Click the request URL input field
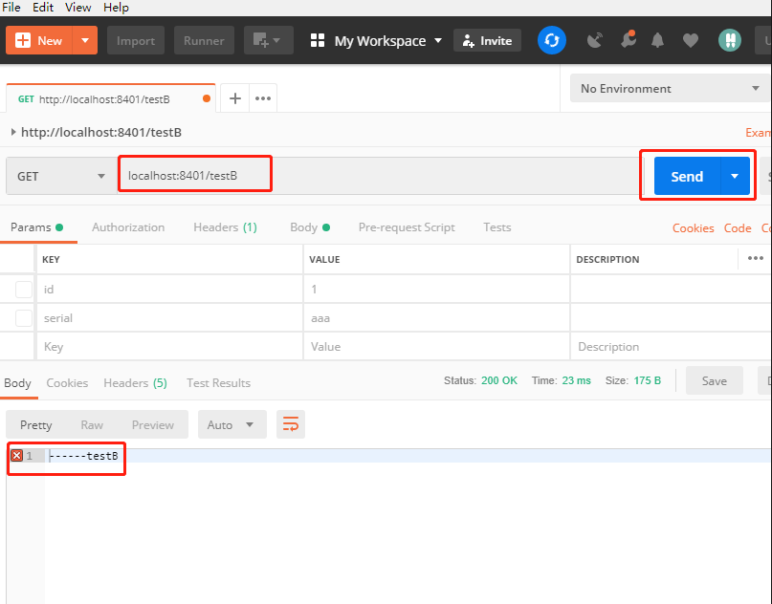This screenshot has height=604, width=772. tap(379, 176)
